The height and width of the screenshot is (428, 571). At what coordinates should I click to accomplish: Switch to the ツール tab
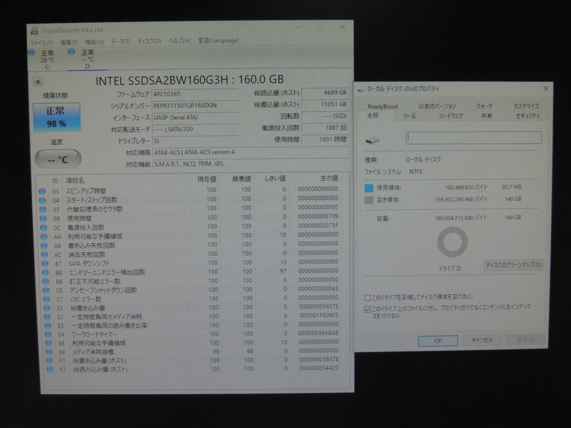(409, 116)
